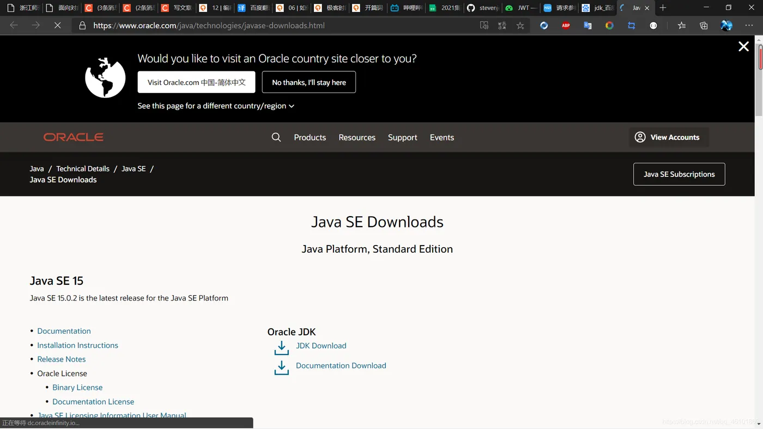Open the AdBlock Plus ABP extension

coord(566,26)
